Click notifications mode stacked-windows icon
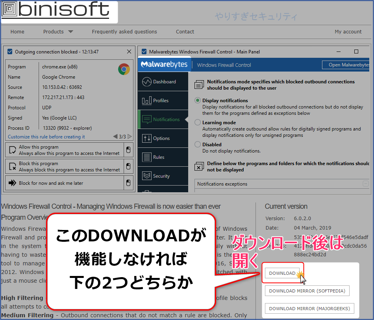The image size is (374, 320). 199,85
